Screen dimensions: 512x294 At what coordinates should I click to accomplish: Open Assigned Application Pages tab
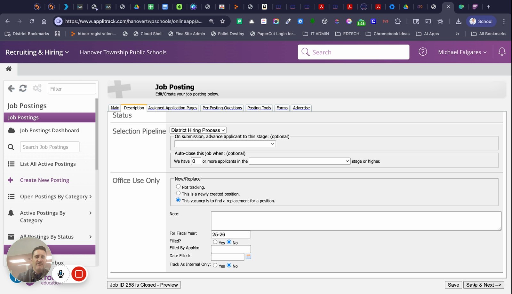(x=173, y=108)
